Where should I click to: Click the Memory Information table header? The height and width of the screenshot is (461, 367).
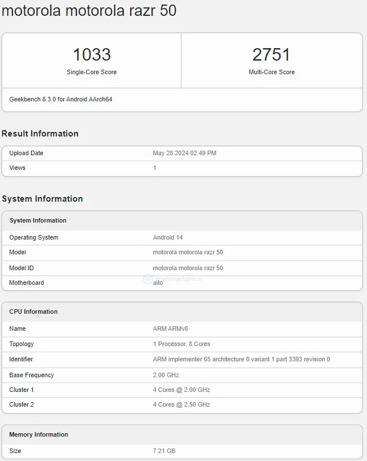coord(38,434)
